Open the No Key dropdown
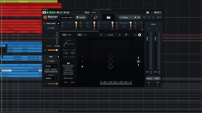 (51, 66)
